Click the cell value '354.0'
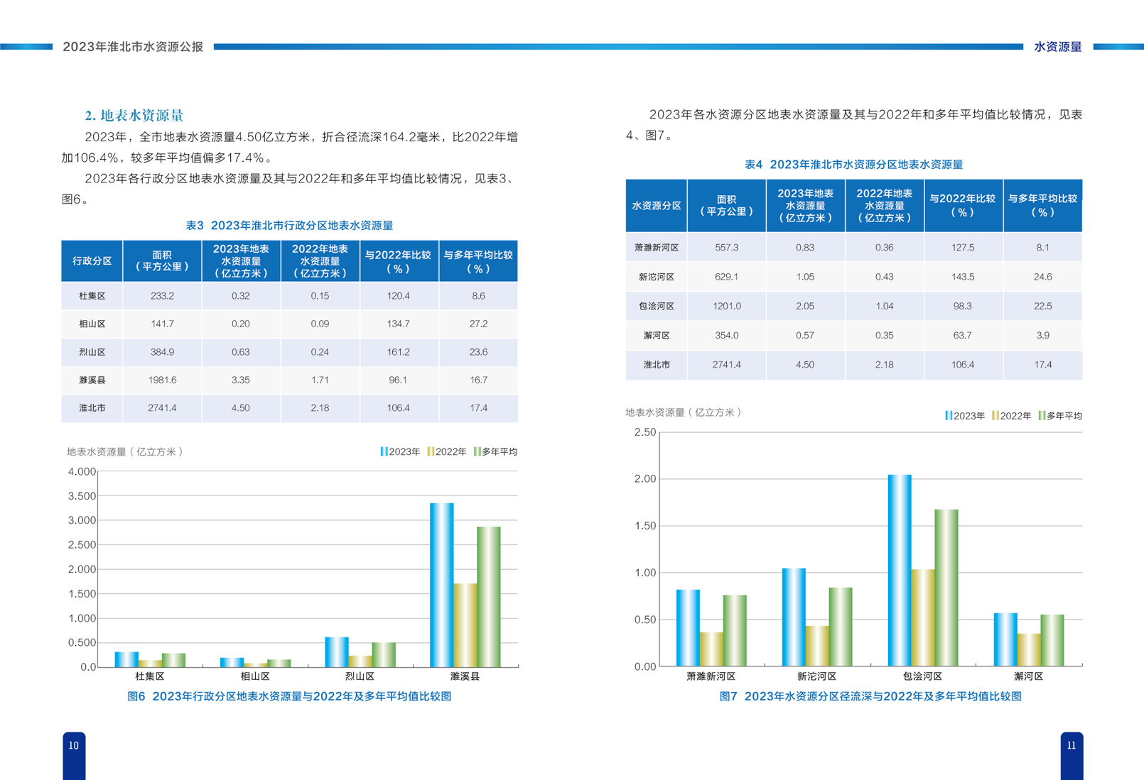Image resolution: width=1144 pixels, height=780 pixels. coord(727,336)
